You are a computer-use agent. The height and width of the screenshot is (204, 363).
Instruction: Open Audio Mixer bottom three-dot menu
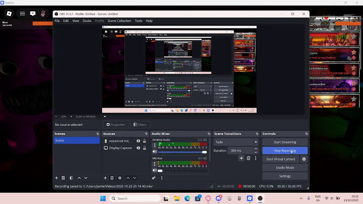pos(162,178)
